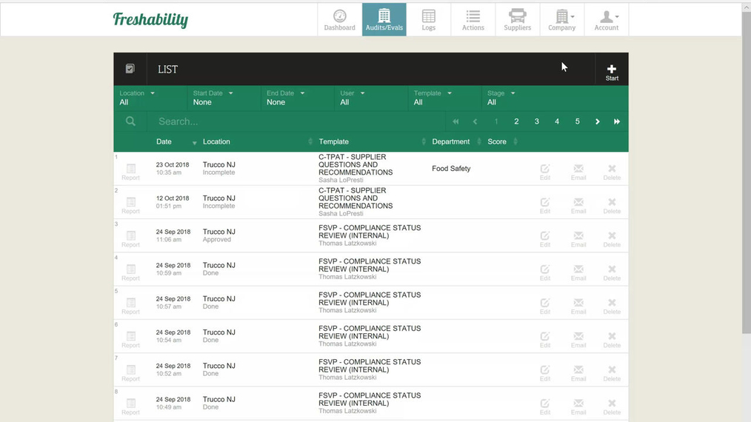Viewport: 751px width, 422px height.
Task: Edit the 24 Sep 11:06 am audit
Action: [x=545, y=239]
